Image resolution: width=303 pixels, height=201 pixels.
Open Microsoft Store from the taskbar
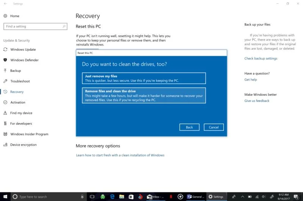click(x=131, y=196)
